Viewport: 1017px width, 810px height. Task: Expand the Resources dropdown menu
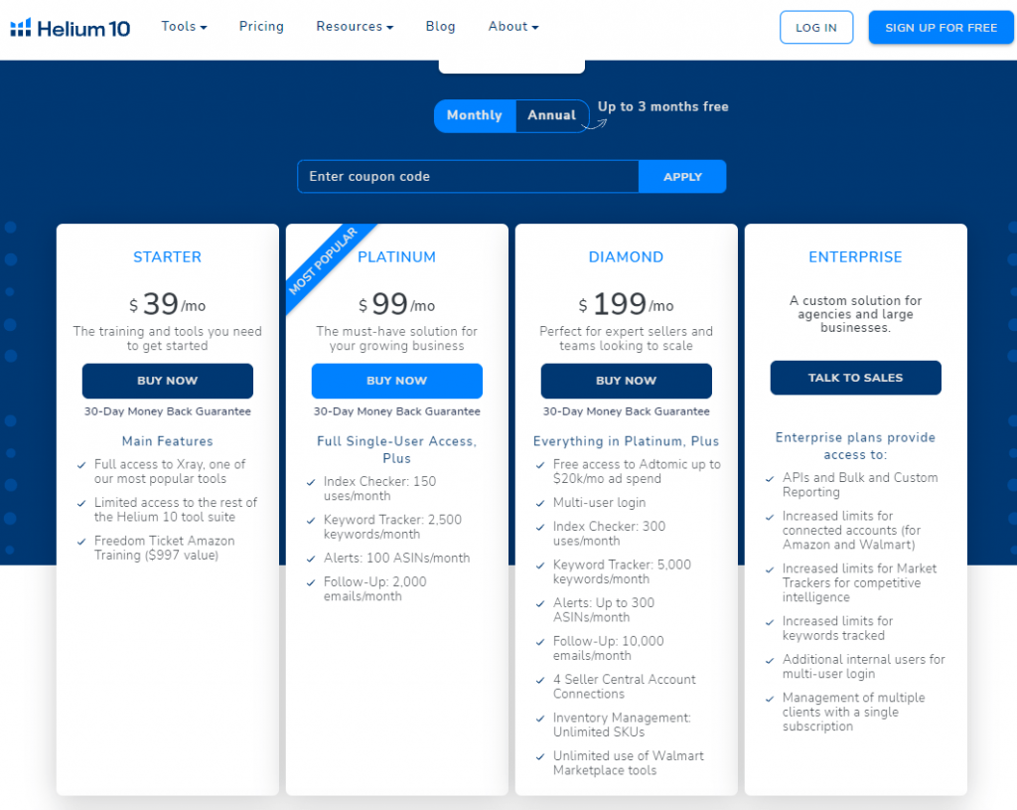355,27
